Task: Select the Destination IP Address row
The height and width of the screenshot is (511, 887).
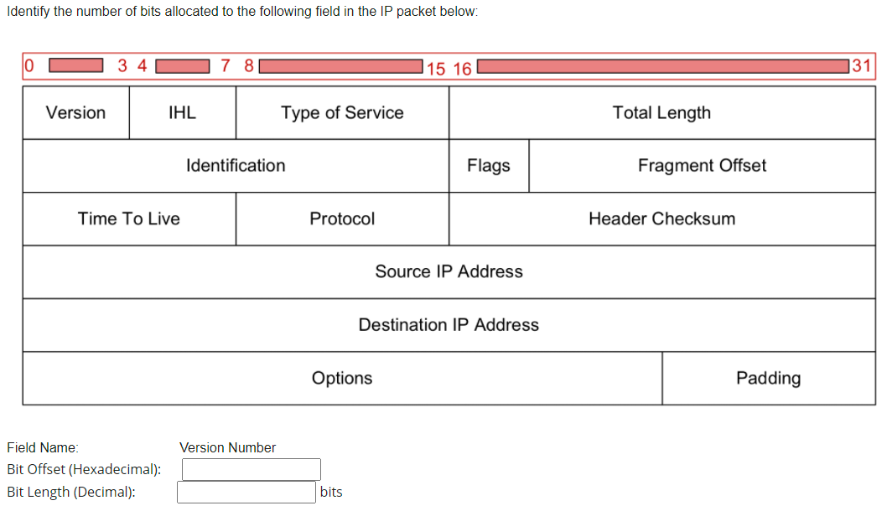Action: click(x=449, y=325)
